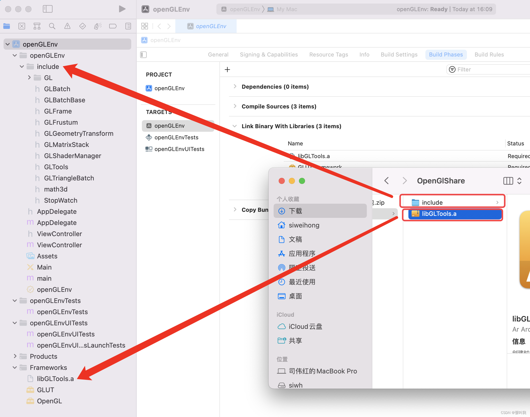Open the Find navigator search icon

52,26
